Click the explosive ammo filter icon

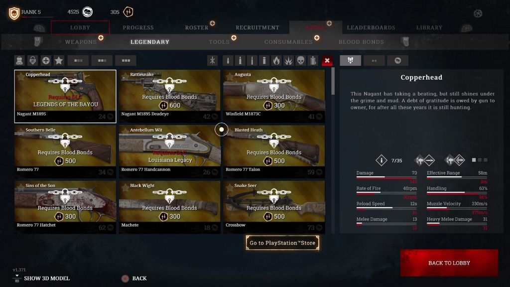[x=288, y=60]
